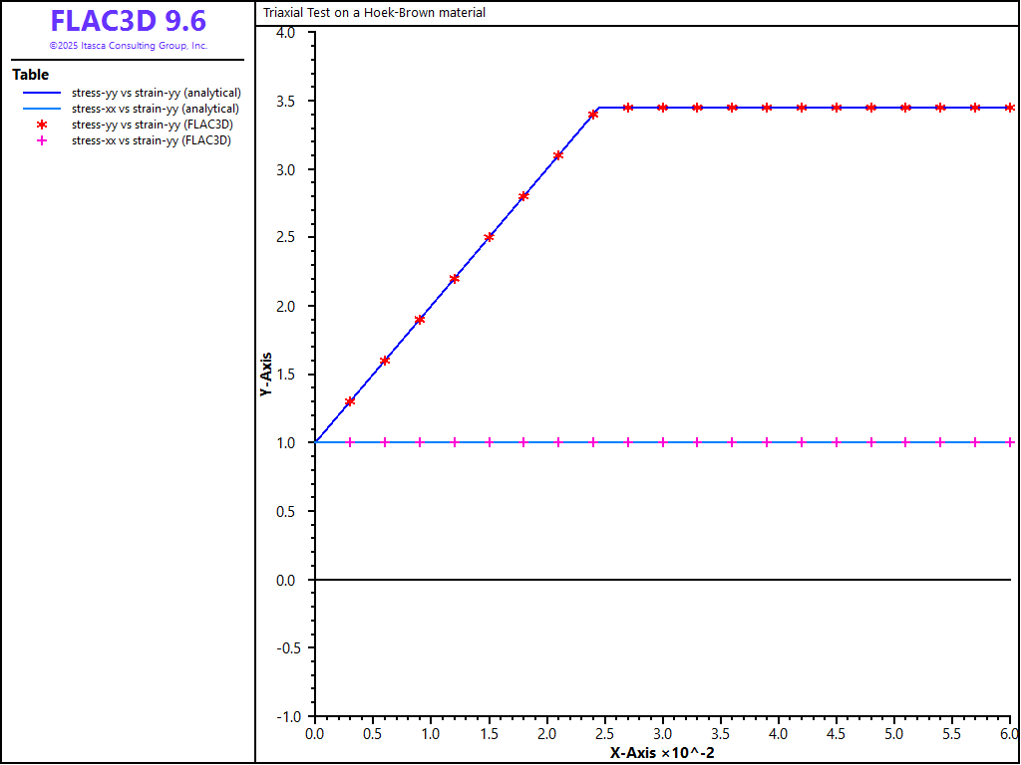Click the first red star data point near 1.3
The image size is (1021, 765).
350,401
